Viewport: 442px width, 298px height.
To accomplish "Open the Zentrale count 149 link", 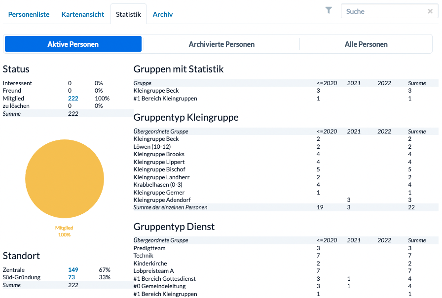I will 73,270.
